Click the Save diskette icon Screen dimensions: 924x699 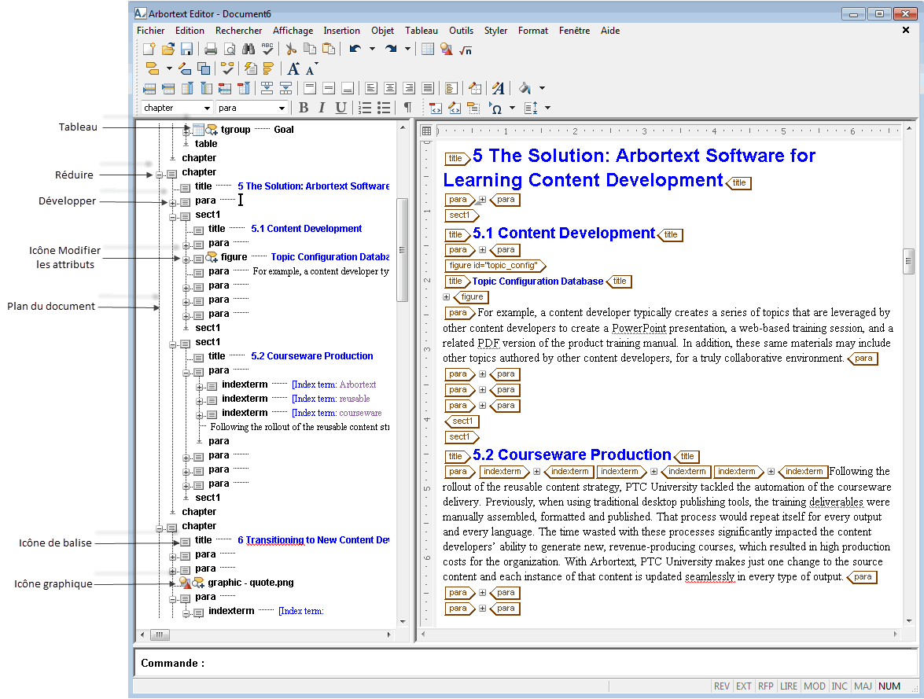pos(187,49)
